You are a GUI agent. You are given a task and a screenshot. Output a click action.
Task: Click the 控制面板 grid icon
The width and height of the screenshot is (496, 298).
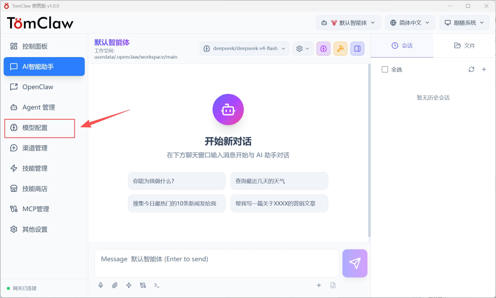14,46
